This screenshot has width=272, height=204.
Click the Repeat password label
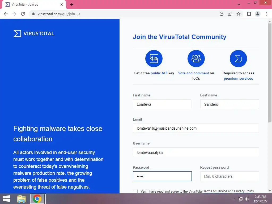[214, 167]
